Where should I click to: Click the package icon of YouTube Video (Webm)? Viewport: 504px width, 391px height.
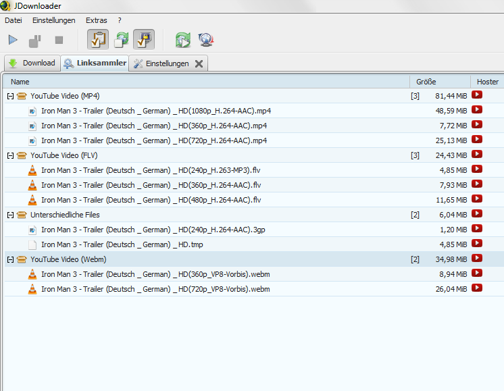pyautogui.click(x=22, y=259)
